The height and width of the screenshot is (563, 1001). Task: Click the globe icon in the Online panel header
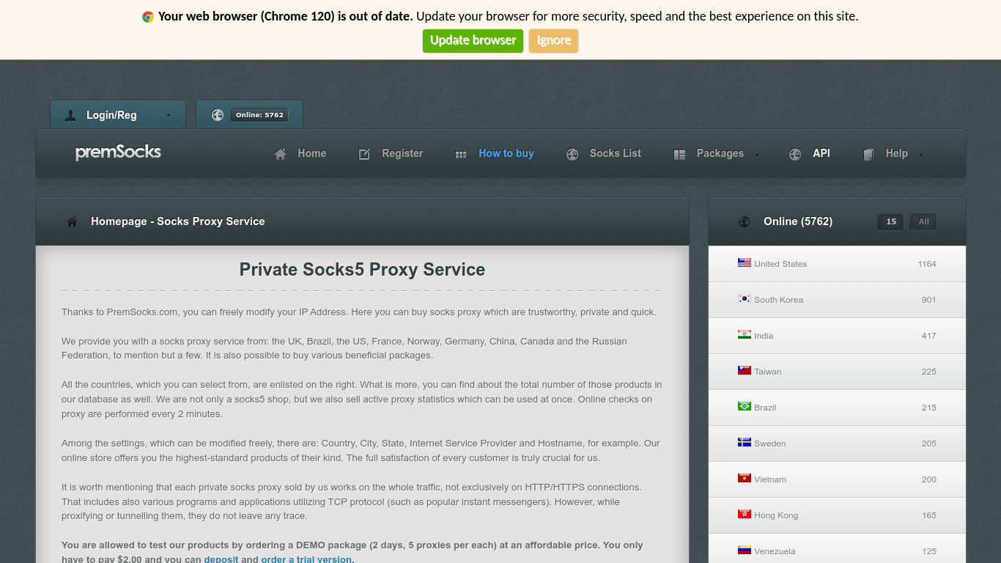tap(745, 221)
